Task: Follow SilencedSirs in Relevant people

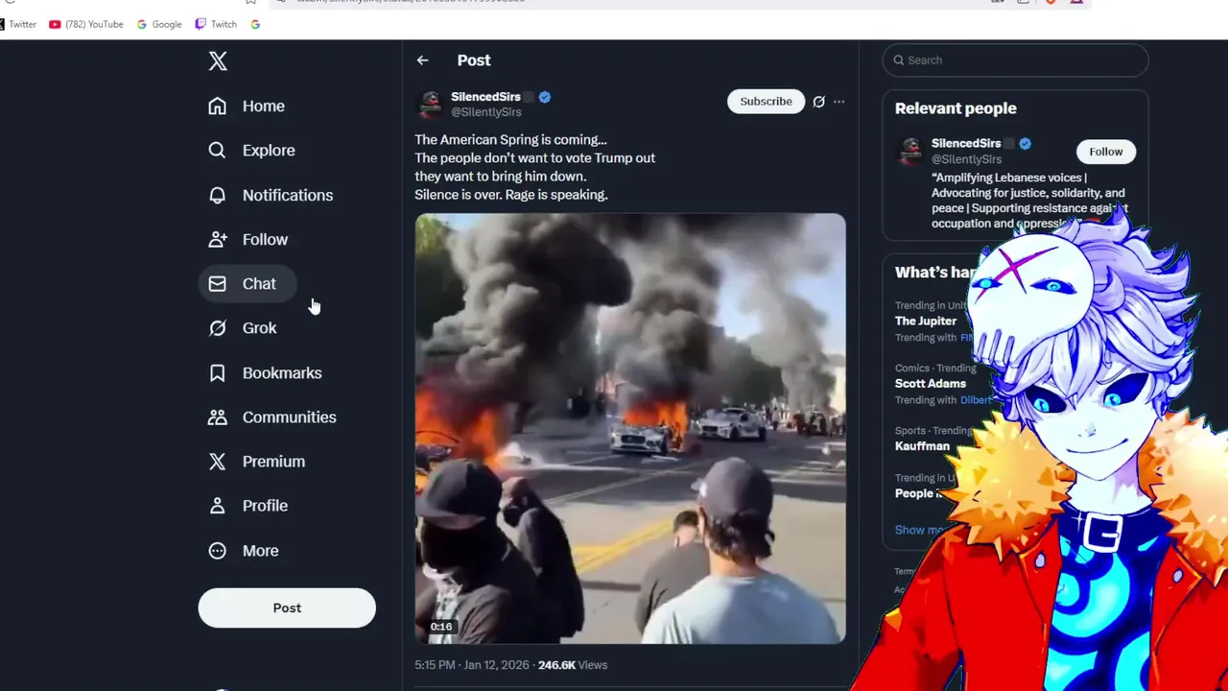Action: 1105,152
